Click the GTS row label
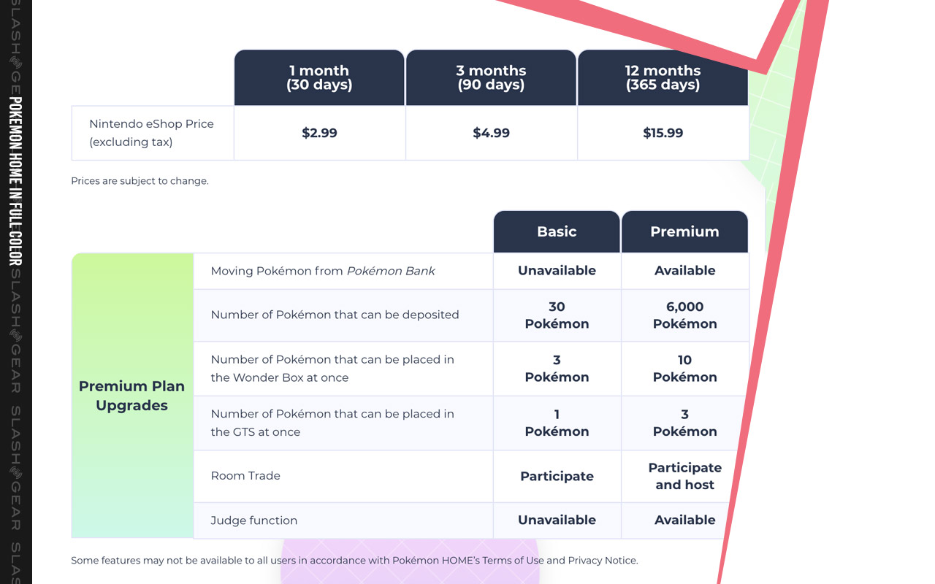The height and width of the screenshot is (584, 935). point(332,423)
